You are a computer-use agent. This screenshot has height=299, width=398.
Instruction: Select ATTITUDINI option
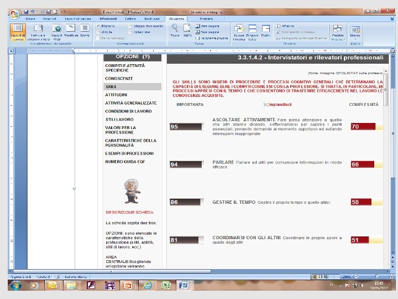(x=116, y=95)
